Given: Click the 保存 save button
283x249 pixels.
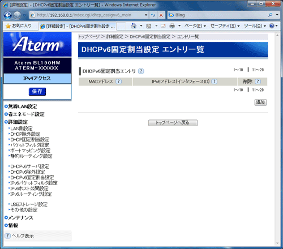Looking at the screenshot, I should (37, 92).
